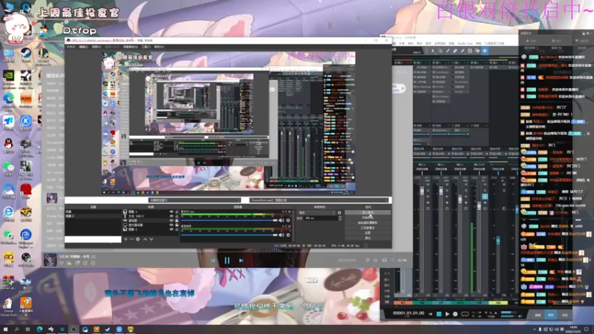Skip to next song in music player
This screenshot has height=334, width=594.
241,261
